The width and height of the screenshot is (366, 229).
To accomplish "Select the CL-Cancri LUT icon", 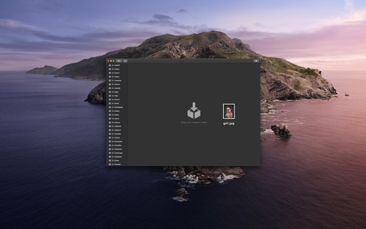I will (x=110, y=73).
